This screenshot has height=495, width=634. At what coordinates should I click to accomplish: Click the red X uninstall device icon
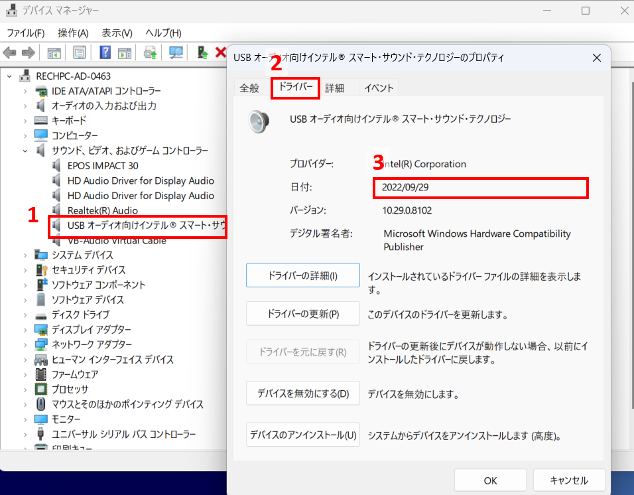tap(221, 52)
